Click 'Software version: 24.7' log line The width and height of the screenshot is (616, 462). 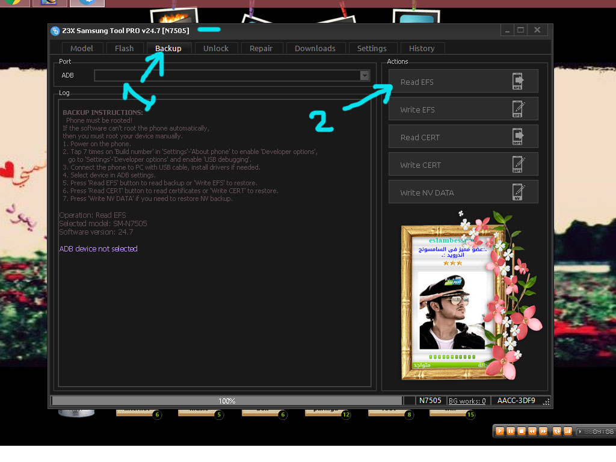click(x=96, y=232)
